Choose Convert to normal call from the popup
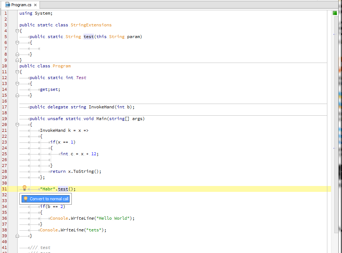 [x=45, y=199]
